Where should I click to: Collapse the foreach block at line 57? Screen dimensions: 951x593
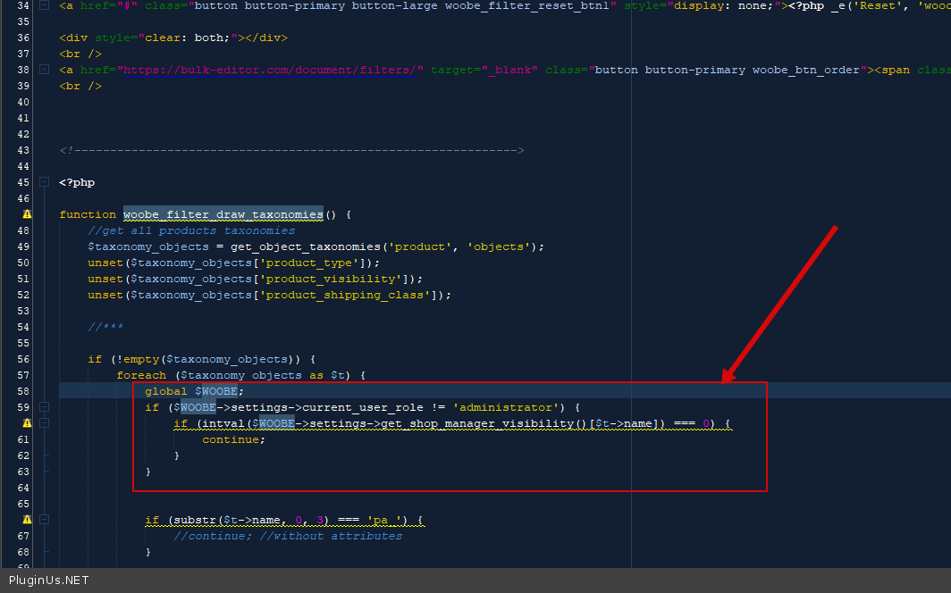[44, 375]
